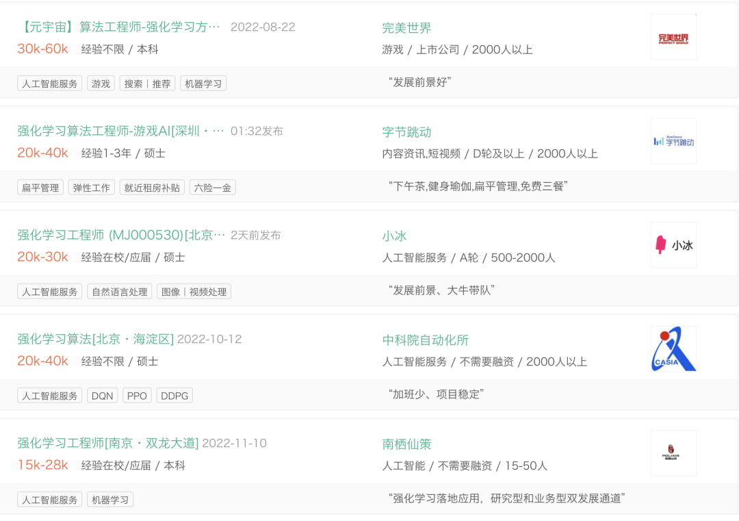This screenshot has height=521, width=739.
Task: Click the “发展前景好” company quote
Action: tap(419, 82)
